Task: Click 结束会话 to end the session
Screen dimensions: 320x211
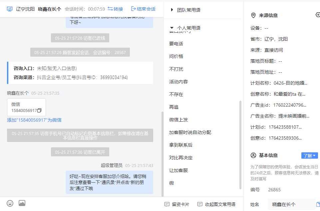Action: 143,9
